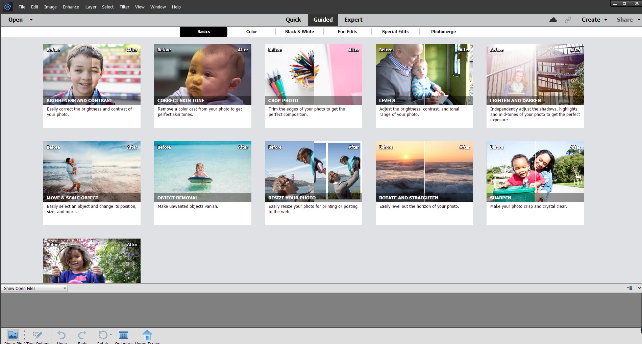The image size is (642, 344).
Task: Open the Filter menu
Action: tap(124, 7)
